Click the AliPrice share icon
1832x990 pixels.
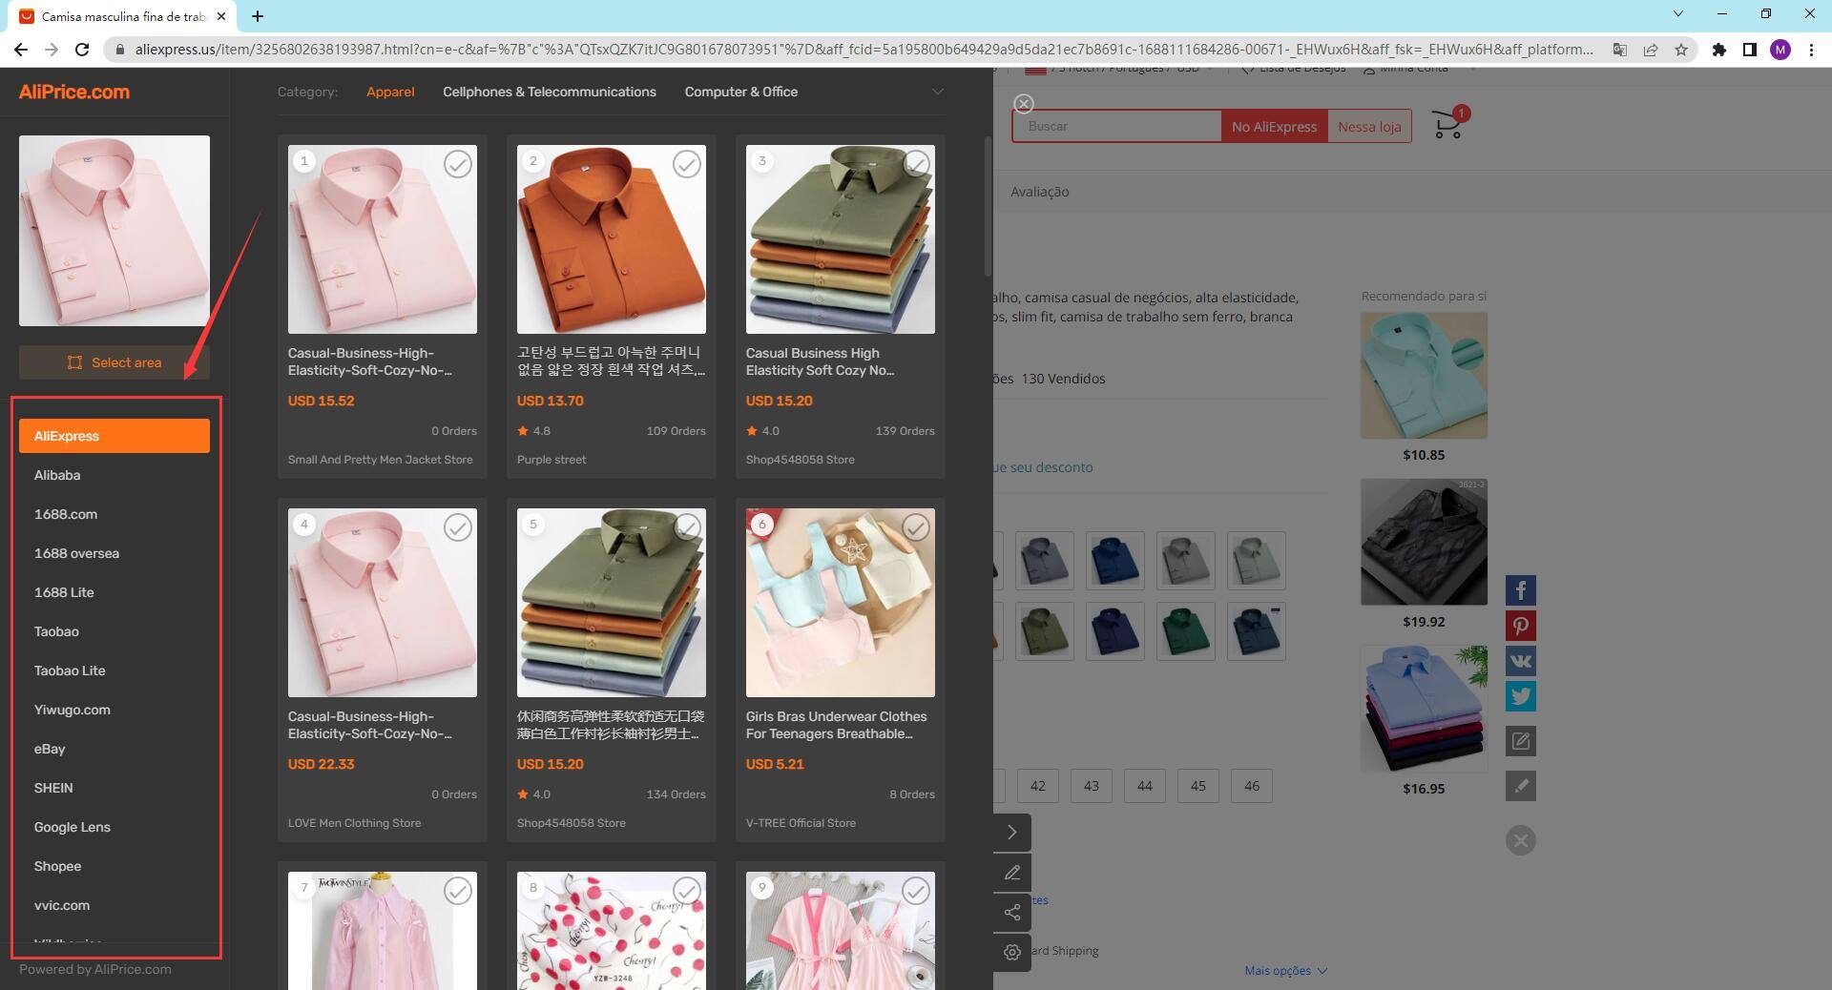point(1012,912)
